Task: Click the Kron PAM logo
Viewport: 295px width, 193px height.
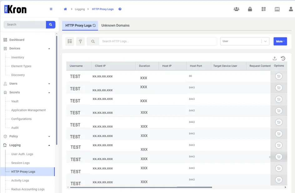Action: tap(15, 9)
